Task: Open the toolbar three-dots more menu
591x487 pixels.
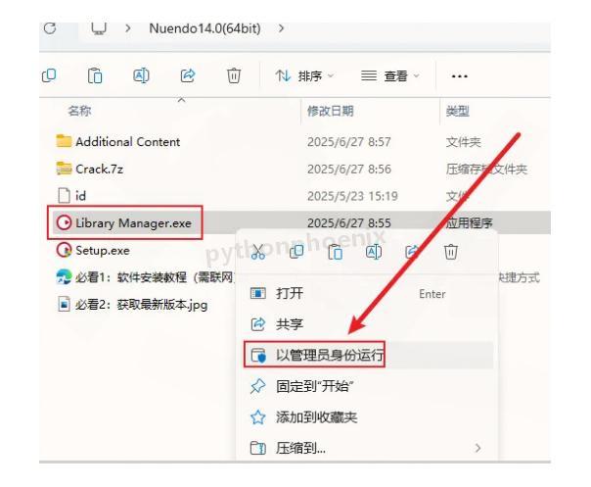Action: click(x=460, y=76)
